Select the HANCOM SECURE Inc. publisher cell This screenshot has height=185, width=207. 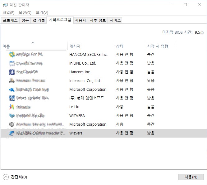(x=88, y=55)
